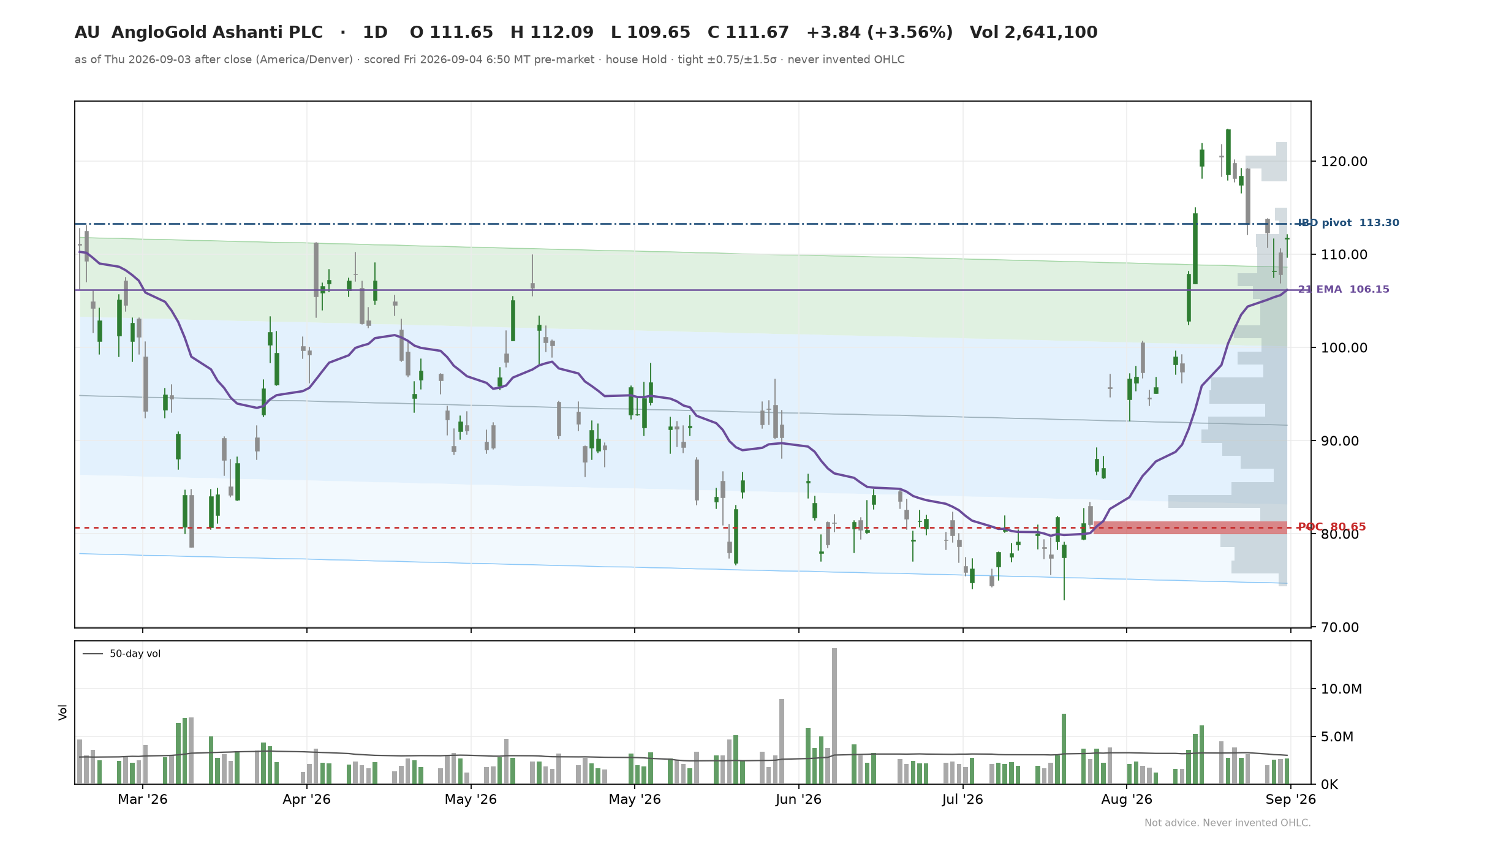Image resolution: width=1490 pixels, height=843 pixels.
Task: Click the open value 'O 111.65'
Action: (x=452, y=32)
